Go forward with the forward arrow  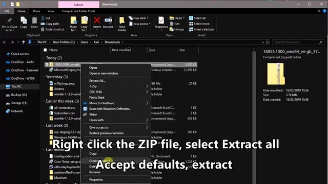point(12,42)
